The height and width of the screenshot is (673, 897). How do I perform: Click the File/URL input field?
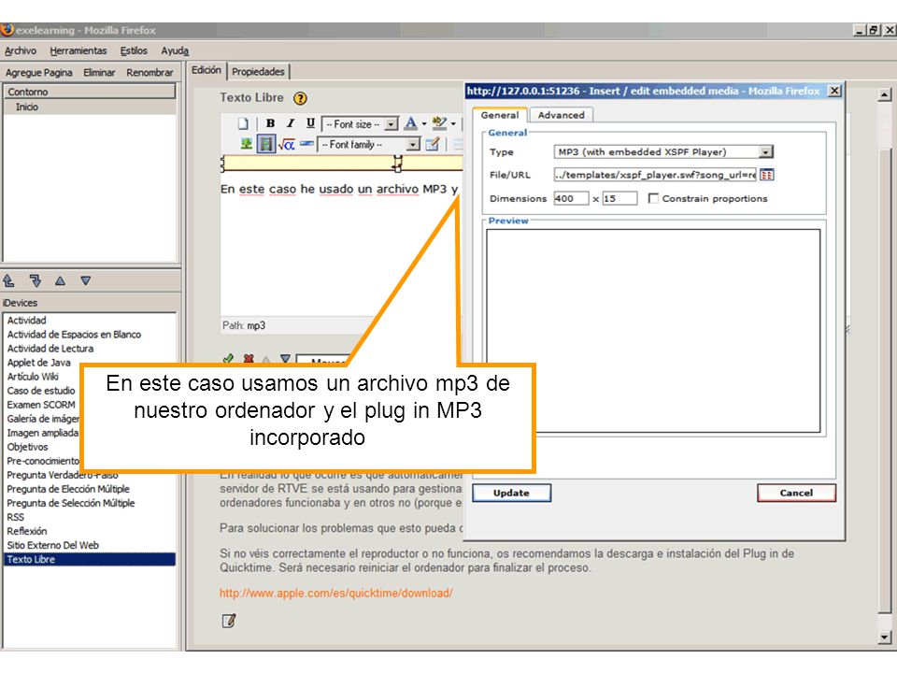click(x=656, y=175)
